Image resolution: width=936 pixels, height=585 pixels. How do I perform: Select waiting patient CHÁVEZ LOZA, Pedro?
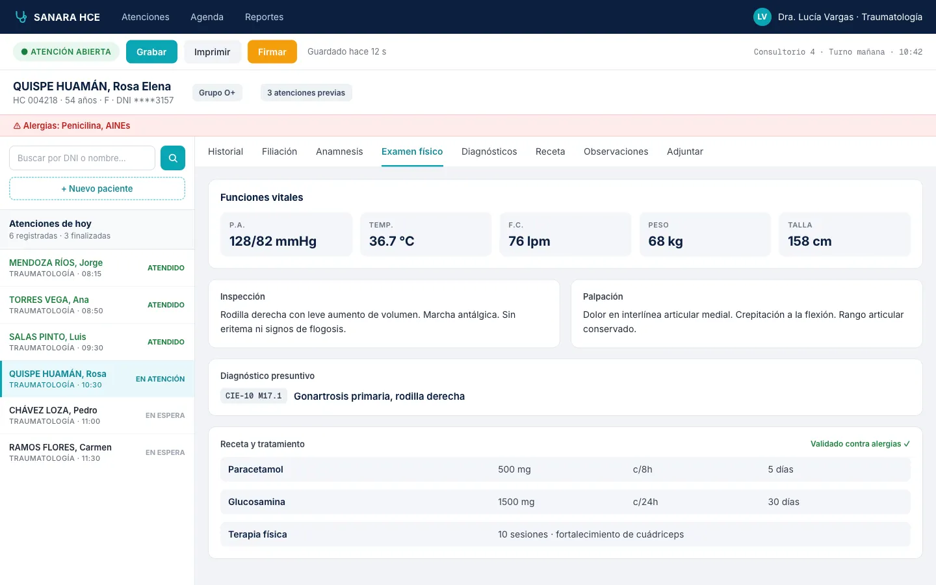(x=97, y=415)
